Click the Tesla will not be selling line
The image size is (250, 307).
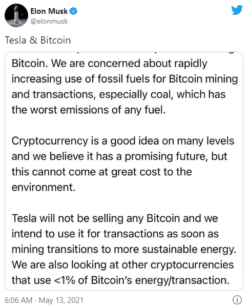(115, 218)
